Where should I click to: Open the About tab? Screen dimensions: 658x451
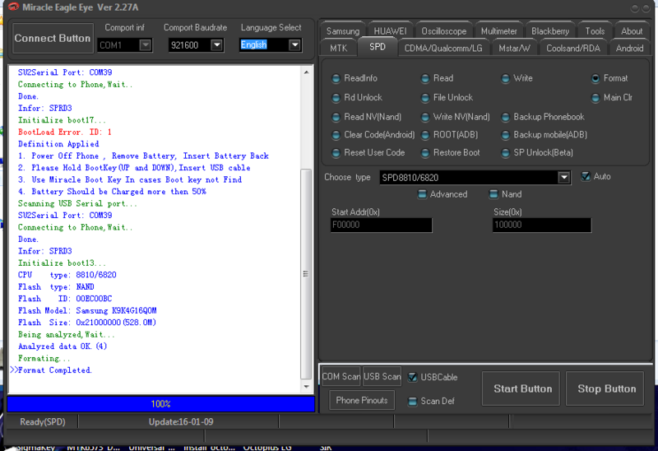[632, 31]
